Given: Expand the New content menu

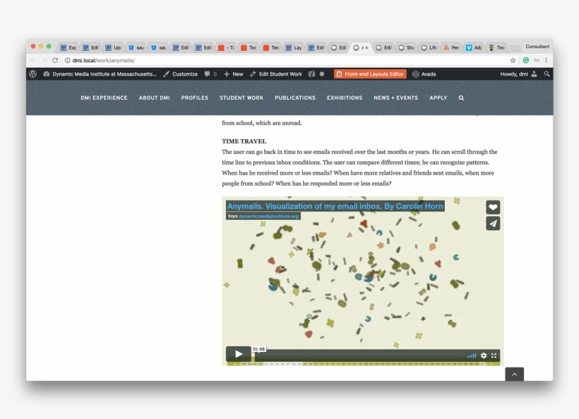Looking at the screenshot, I should [234, 73].
